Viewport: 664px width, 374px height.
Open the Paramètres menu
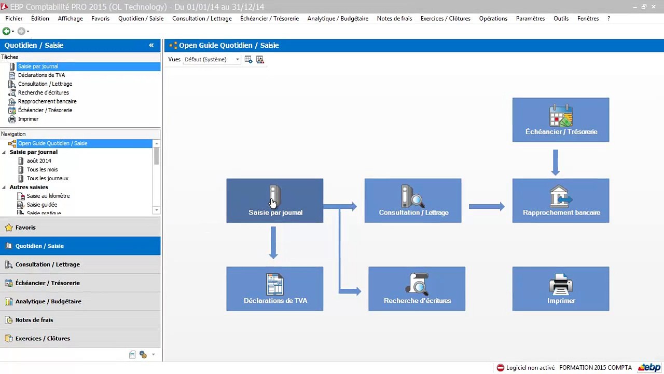530,19
